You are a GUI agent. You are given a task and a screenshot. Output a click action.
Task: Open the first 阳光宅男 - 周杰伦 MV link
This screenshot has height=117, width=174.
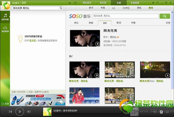tap(79, 81)
